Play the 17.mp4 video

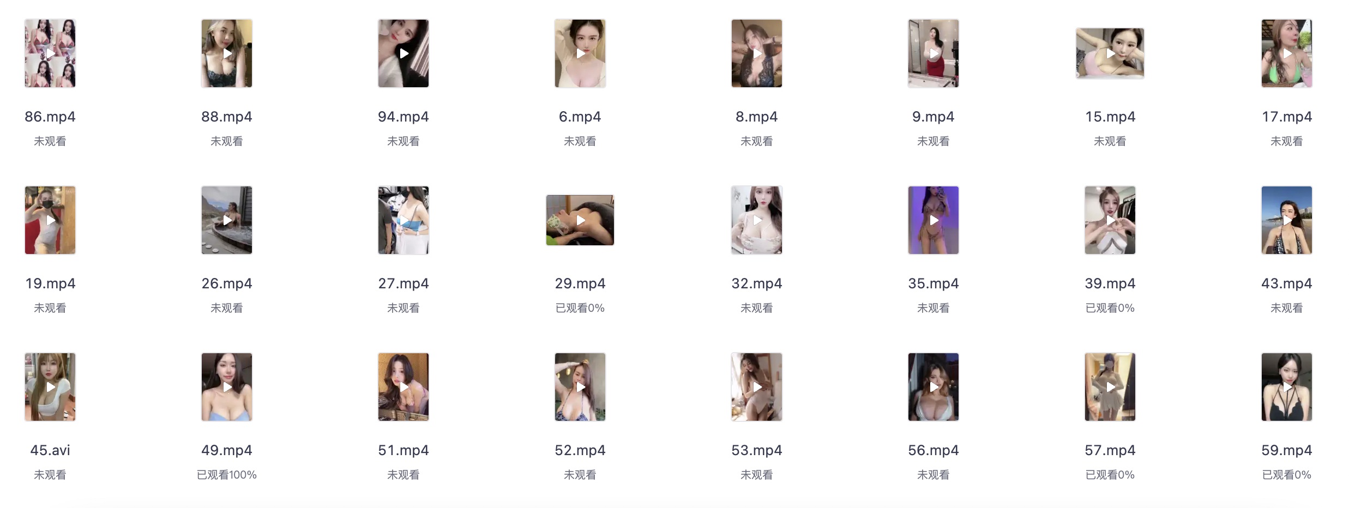(x=1287, y=53)
